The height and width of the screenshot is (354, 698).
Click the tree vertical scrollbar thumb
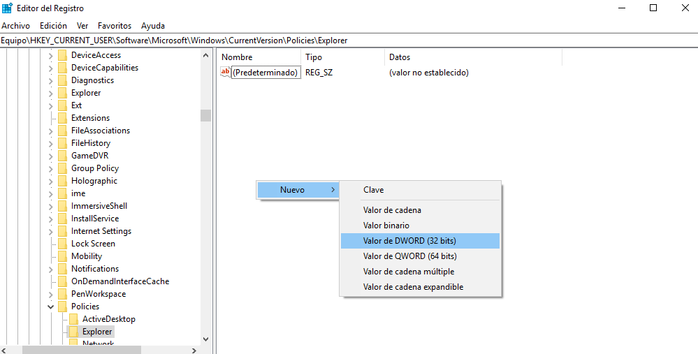205,115
